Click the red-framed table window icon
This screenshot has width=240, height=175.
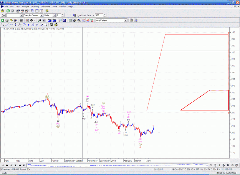pyautogui.click(x=27, y=20)
